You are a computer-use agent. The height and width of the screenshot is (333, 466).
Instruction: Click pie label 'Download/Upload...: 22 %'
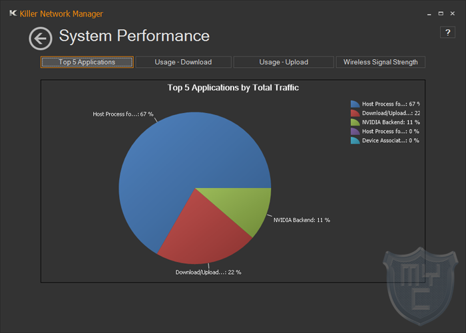(208, 272)
